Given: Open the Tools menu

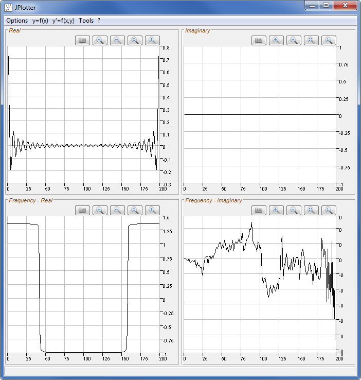Looking at the screenshot, I should click(86, 21).
